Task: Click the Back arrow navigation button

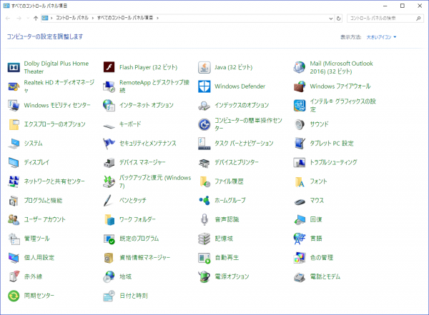Action: [8, 19]
